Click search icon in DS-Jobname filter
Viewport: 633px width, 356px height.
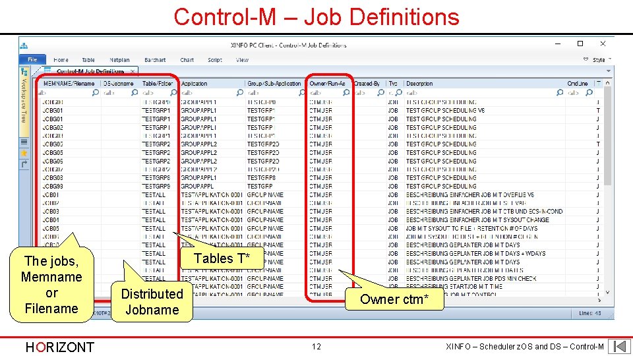(x=135, y=92)
